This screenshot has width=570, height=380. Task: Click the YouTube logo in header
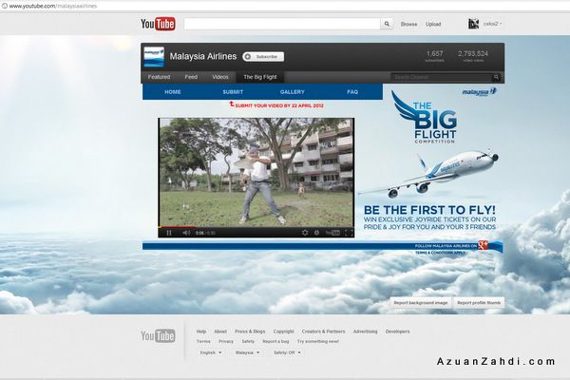158,24
